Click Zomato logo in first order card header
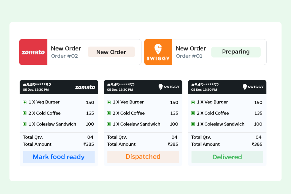The height and width of the screenshot is (194, 291). (85, 87)
